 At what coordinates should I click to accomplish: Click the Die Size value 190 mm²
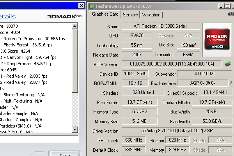pyautogui.click(x=188, y=45)
